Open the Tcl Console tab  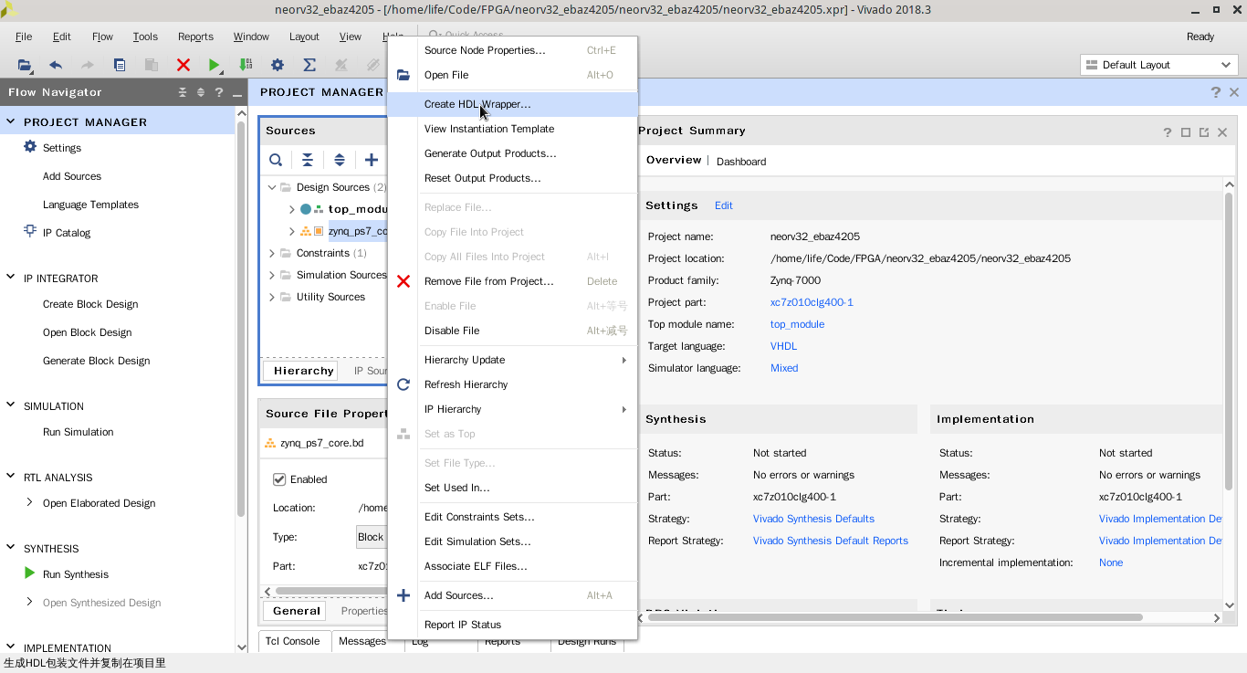point(292,641)
